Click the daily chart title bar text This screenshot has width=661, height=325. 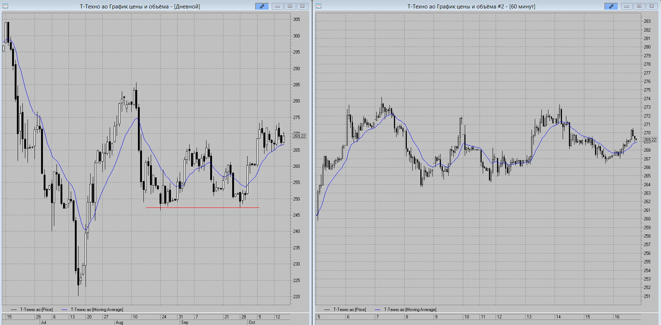(140, 6)
